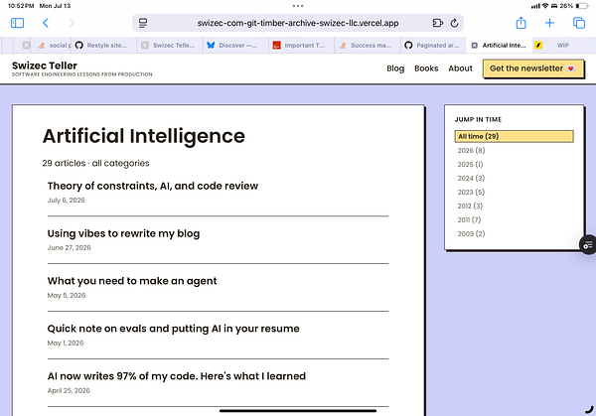Switch to the Swizec Telle... tab
The width and height of the screenshot is (596, 416).
coord(169,46)
